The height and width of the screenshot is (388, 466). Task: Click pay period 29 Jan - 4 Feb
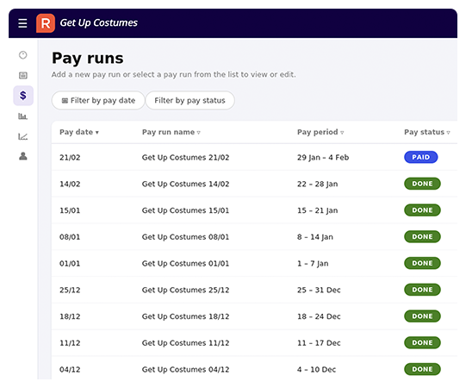coord(323,158)
